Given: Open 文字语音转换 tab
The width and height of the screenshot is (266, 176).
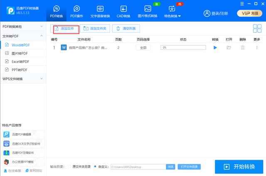Looking at the screenshot, I should pyautogui.click(x=100, y=12).
